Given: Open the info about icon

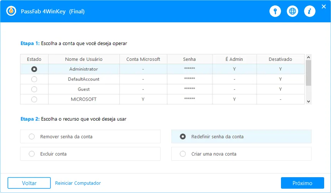Looking at the screenshot, I should tap(309, 12).
